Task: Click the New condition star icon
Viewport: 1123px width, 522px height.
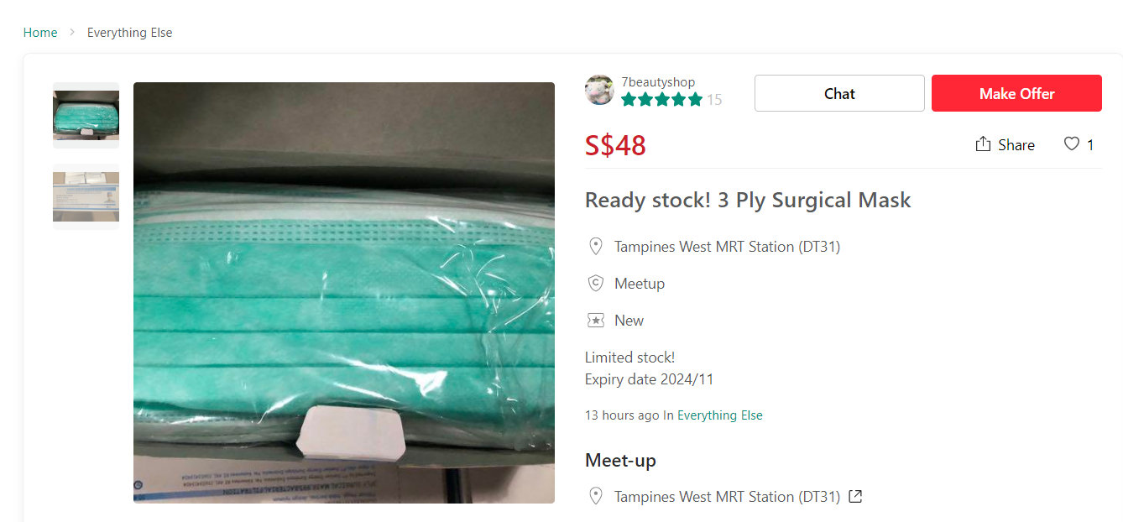Action: click(x=596, y=321)
